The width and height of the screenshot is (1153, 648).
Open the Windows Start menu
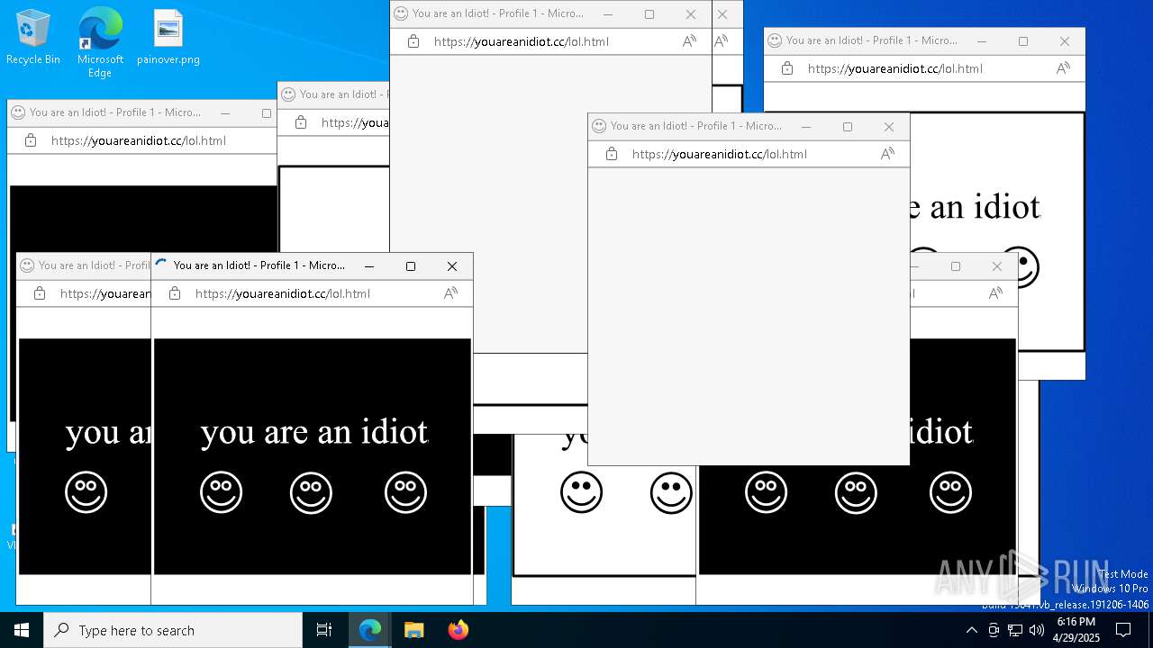[x=22, y=630]
